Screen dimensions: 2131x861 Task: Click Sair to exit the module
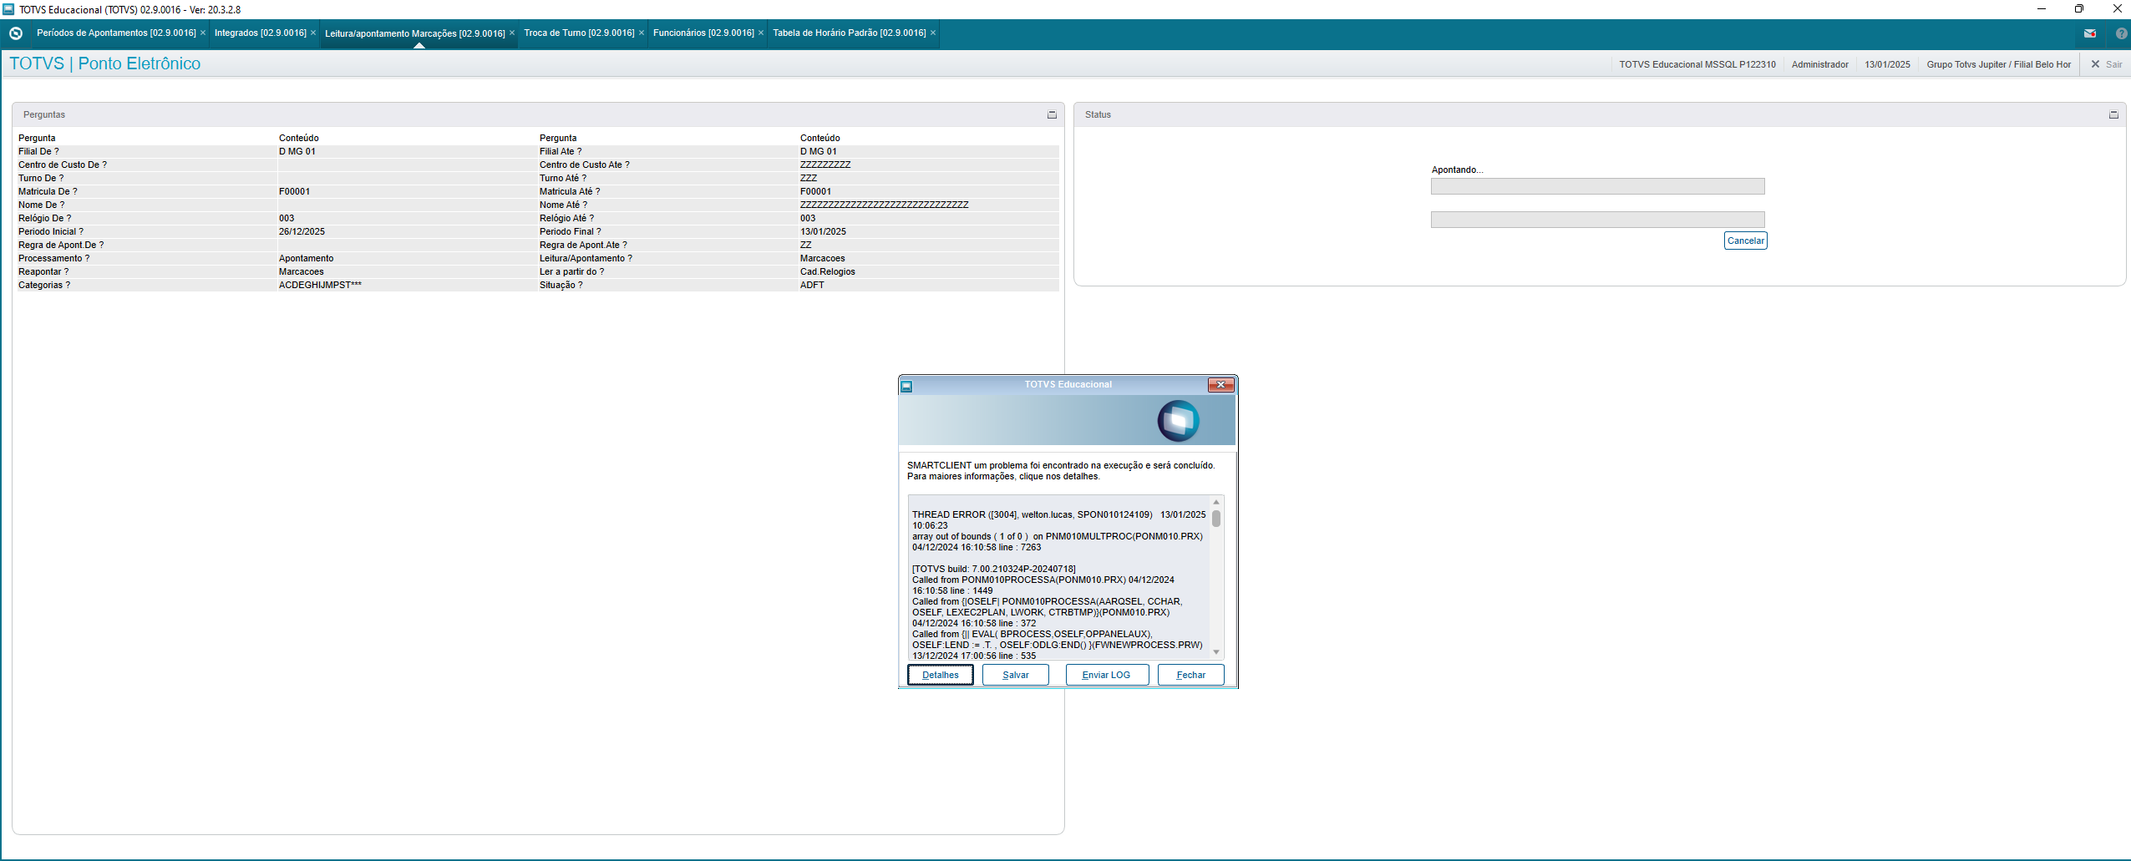pos(2106,64)
